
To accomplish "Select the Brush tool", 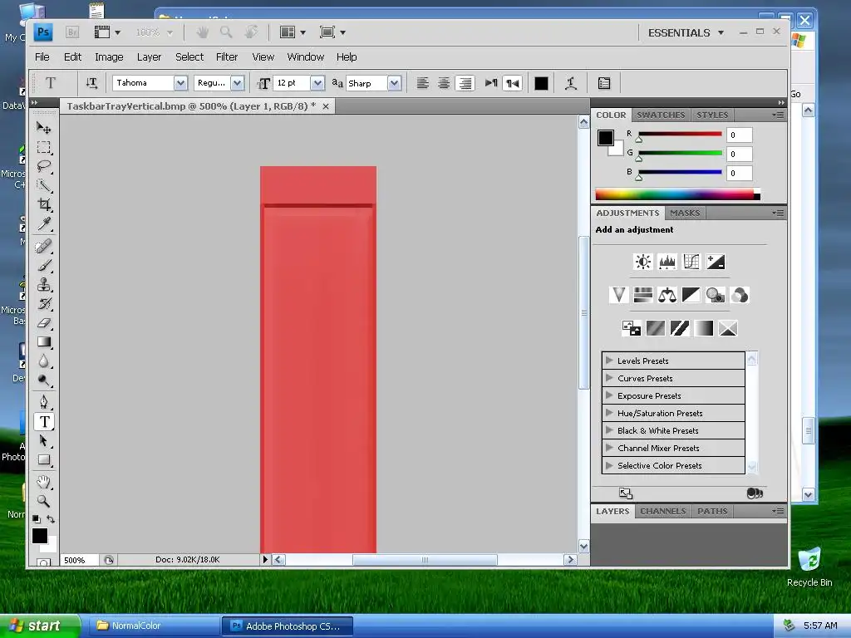I will click(x=43, y=265).
